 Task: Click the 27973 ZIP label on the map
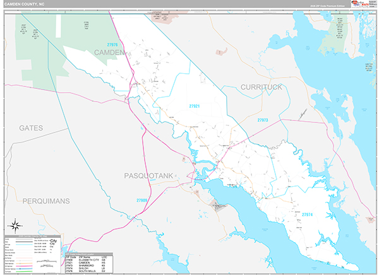pos(263,120)
